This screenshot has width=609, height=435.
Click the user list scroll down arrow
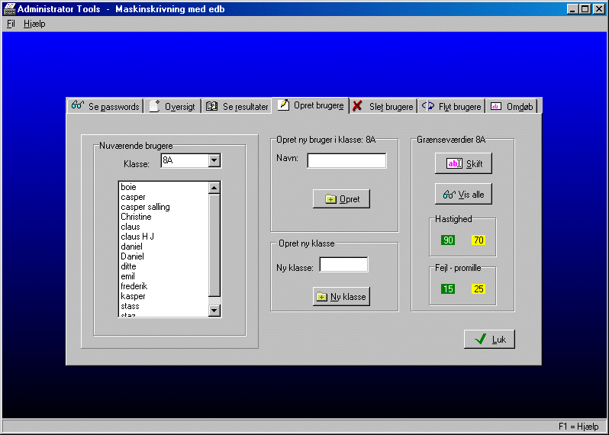tap(214, 311)
